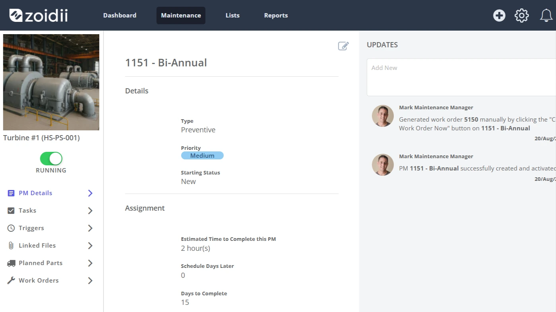Open the notifications bell
This screenshot has width=556, height=312.
point(546,16)
